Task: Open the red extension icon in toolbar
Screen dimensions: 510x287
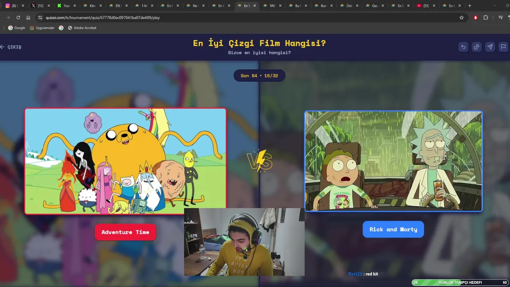Action: pos(475,18)
